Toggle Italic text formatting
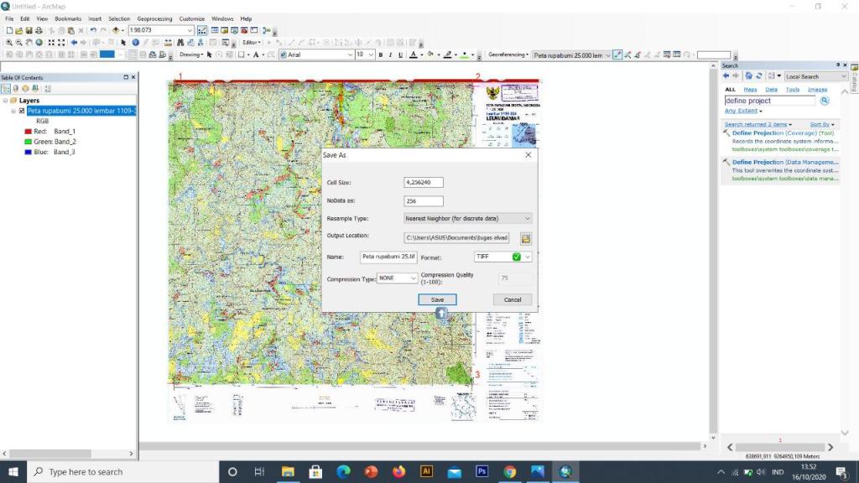The width and height of the screenshot is (859, 483). 391,55
